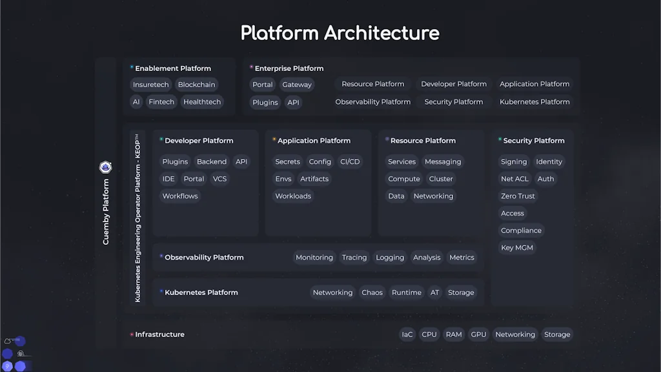The height and width of the screenshot is (372, 661).
Task: Select the Portal tab under Enterprise Platform
Action: coord(262,84)
